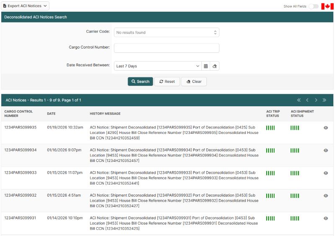The height and width of the screenshot is (236, 335).
Task: Go to the next results page
Action: tap(316, 100)
